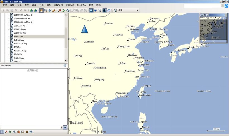
Task: Click the Receive from device icon
Action: pyautogui.click(x=35, y=10)
